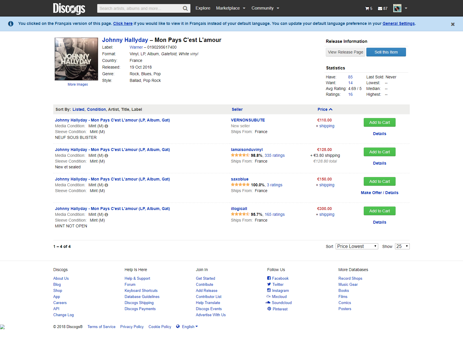Sort listings by Listed
The height and width of the screenshot is (337, 463).
(x=78, y=109)
